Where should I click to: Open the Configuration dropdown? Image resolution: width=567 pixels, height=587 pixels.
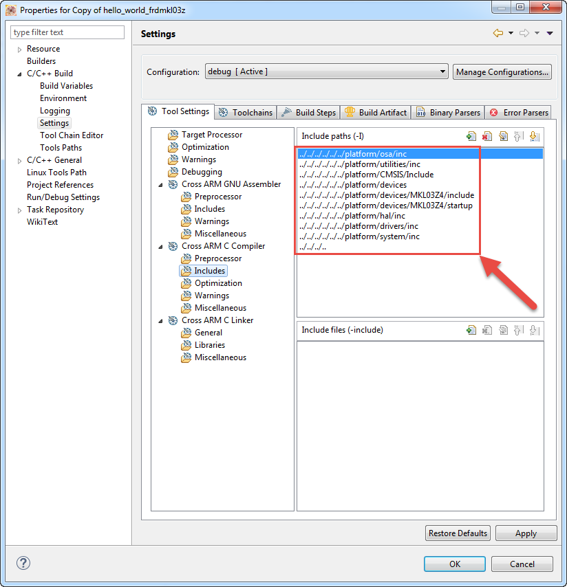click(x=440, y=71)
